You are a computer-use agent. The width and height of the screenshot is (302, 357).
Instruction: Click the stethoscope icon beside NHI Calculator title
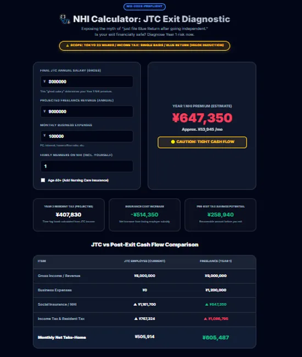tap(65, 19)
